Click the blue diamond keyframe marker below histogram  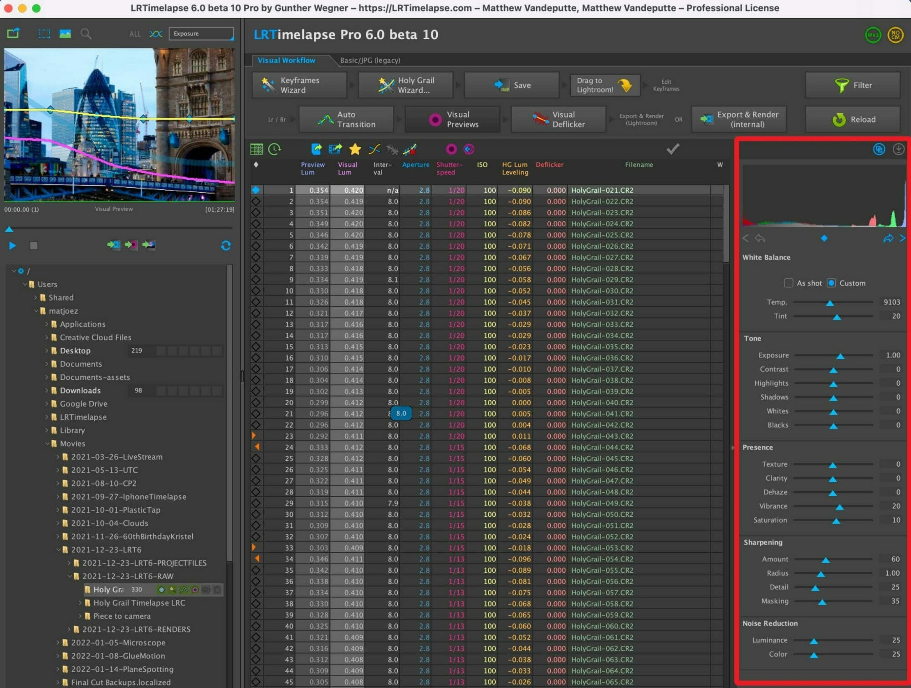pos(824,238)
